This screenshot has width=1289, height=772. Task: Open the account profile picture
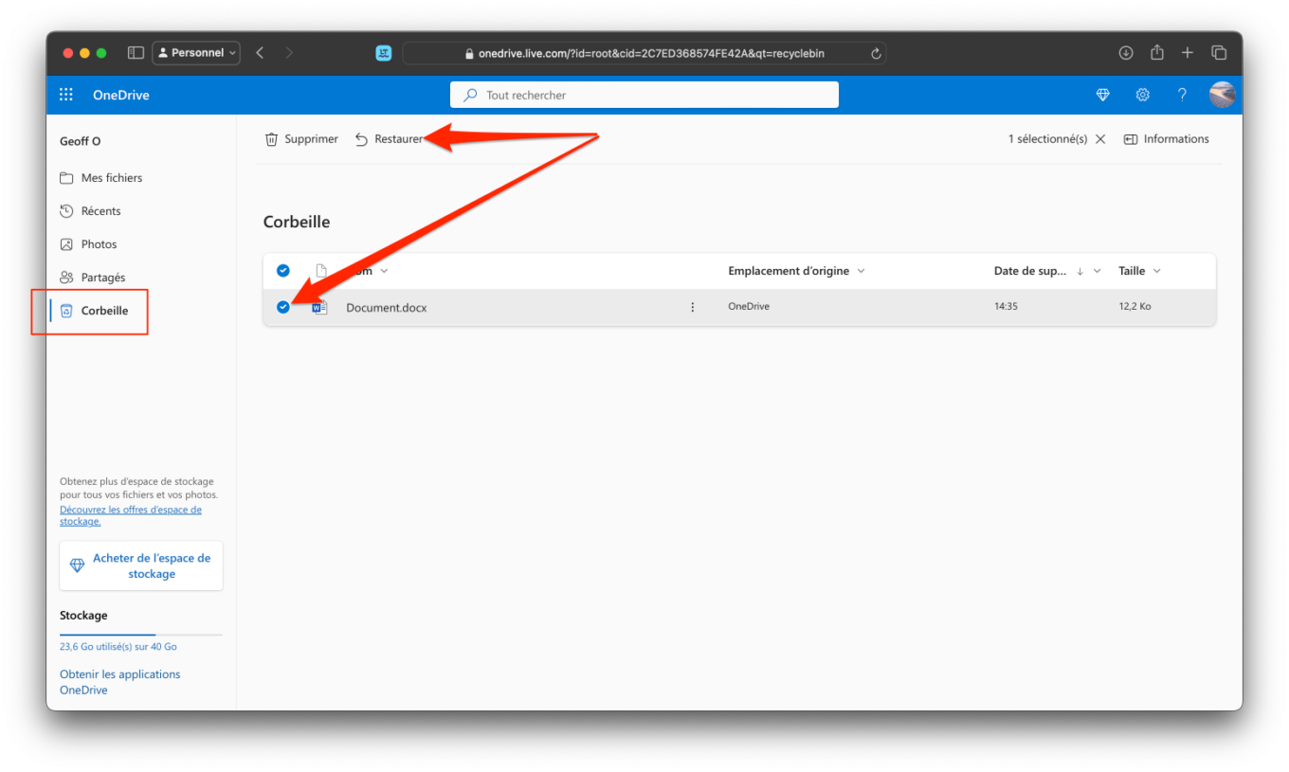(1223, 95)
